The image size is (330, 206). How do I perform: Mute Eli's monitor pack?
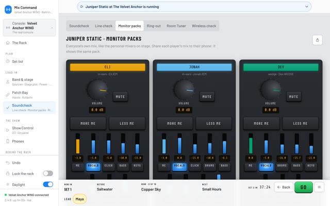pyautogui.click(x=120, y=97)
